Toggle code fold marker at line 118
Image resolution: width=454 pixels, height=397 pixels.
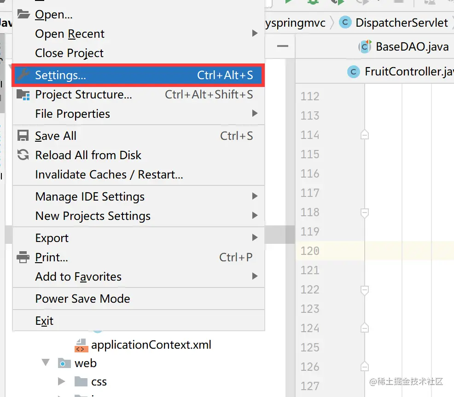point(365,213)
